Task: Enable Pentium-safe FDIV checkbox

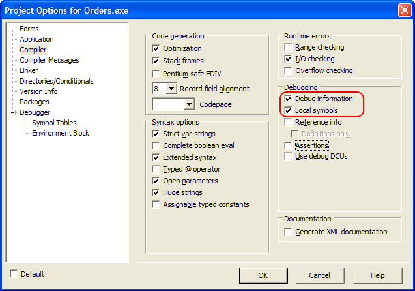Action: 156,73
